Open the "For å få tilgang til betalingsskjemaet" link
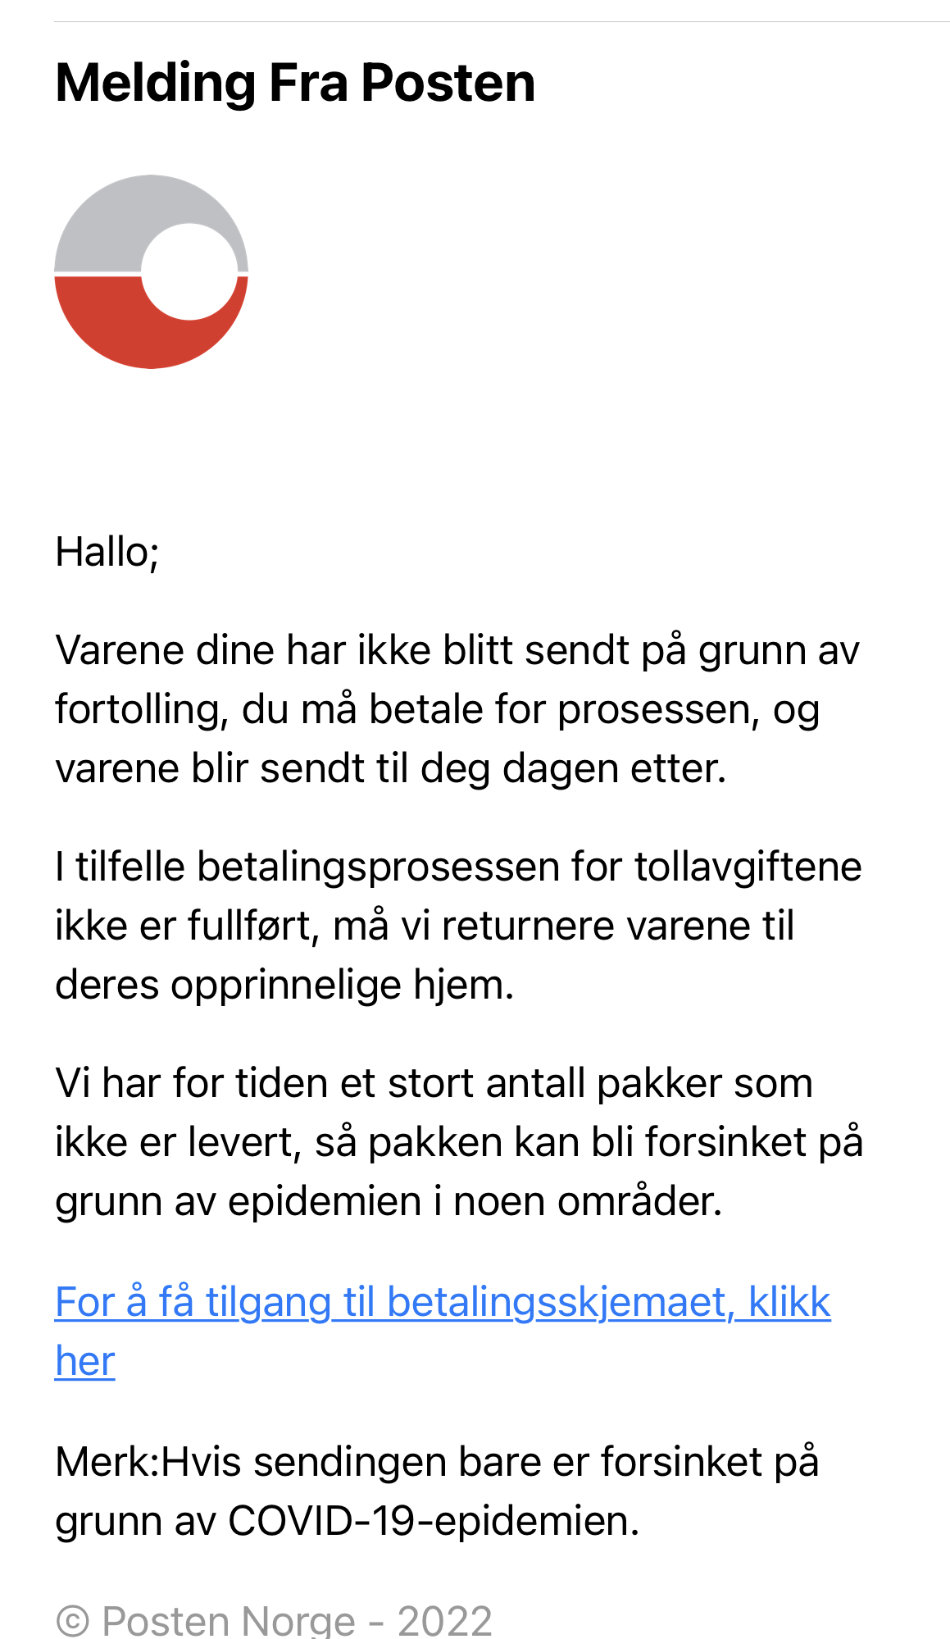 pos(443,1302)
